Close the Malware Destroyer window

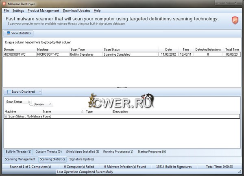[235, 3]
